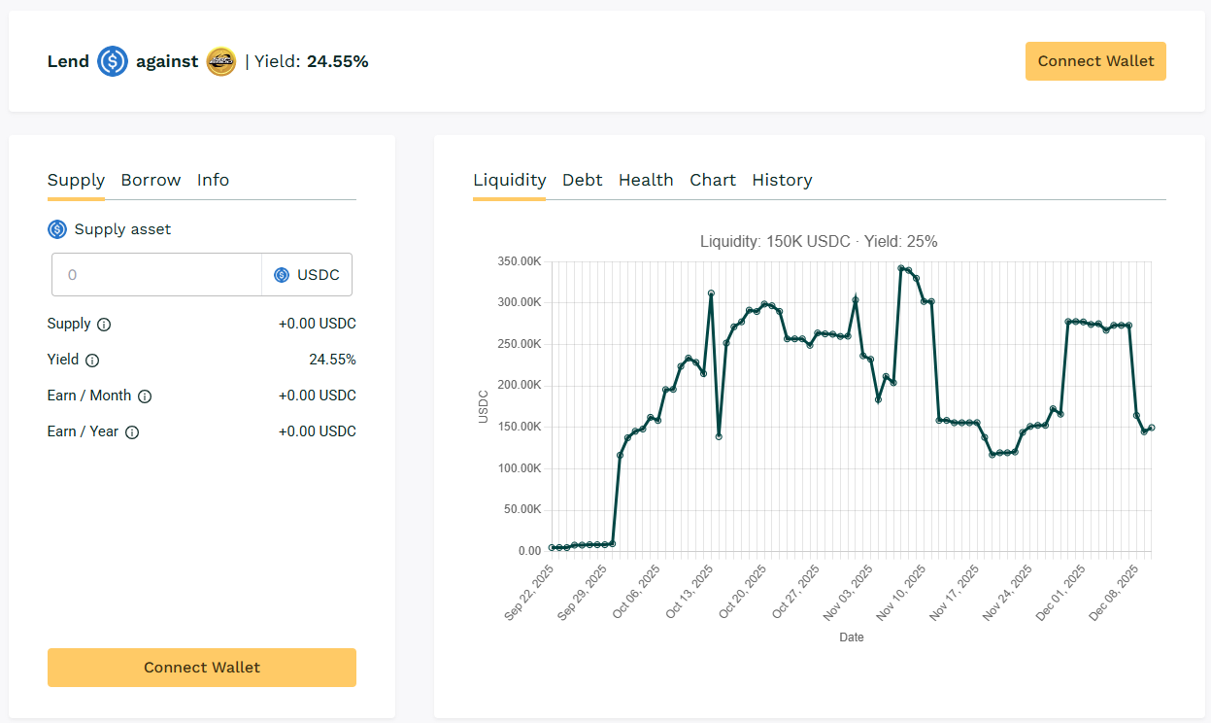Image resolution: width=1211 pixels, height=723 pixels.
Task: Switch to the Chart tab
Action: (713, 180)
